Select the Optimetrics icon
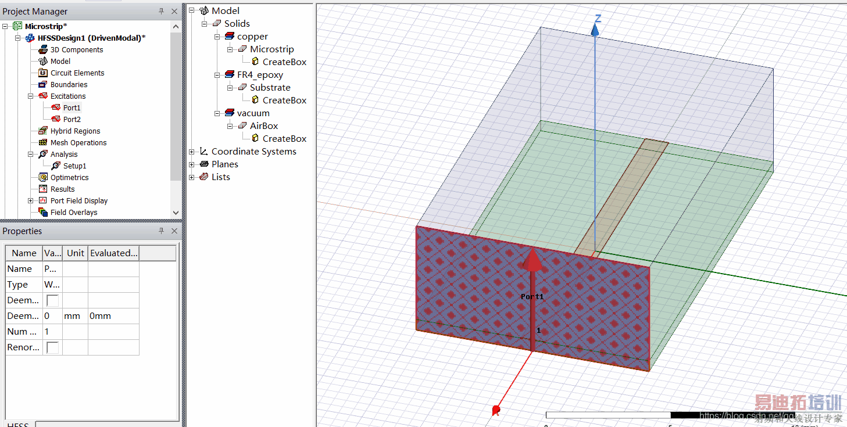 point(43,177)
